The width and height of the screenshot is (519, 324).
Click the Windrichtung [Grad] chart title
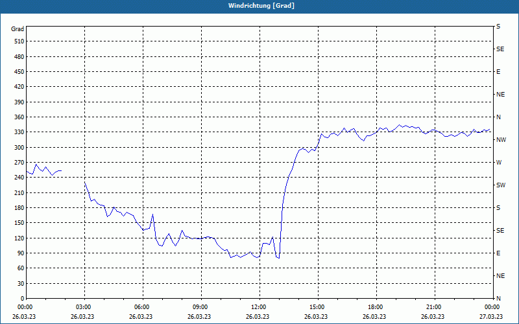coord(261,6)
